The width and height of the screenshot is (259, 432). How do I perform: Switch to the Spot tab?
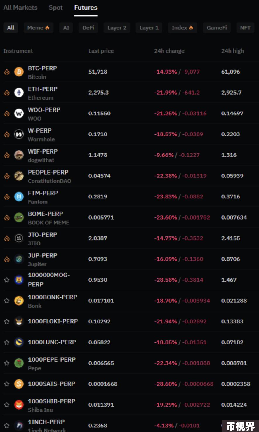[x=56, y=8]
